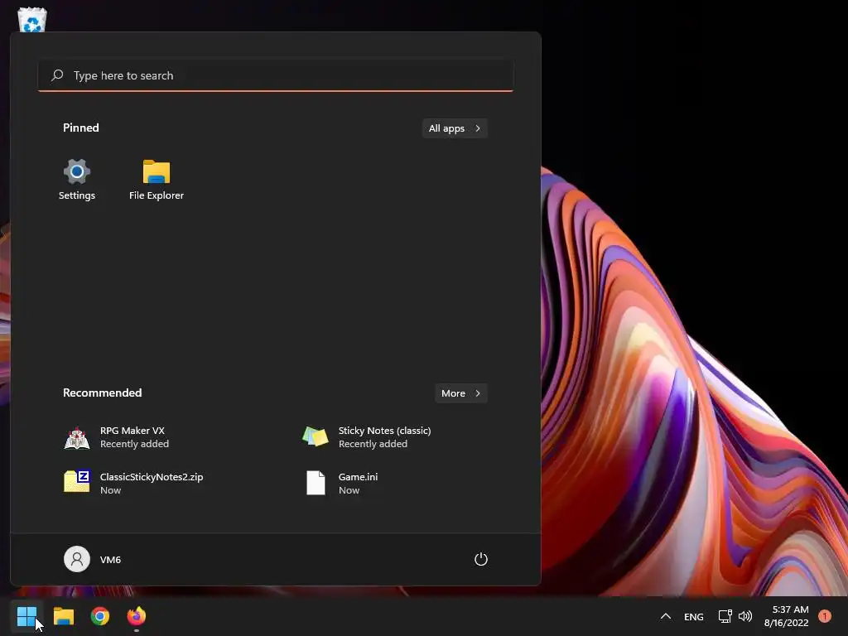Click the Pinned section heading
Screen dimensions: 848x636
click(81, 128)
